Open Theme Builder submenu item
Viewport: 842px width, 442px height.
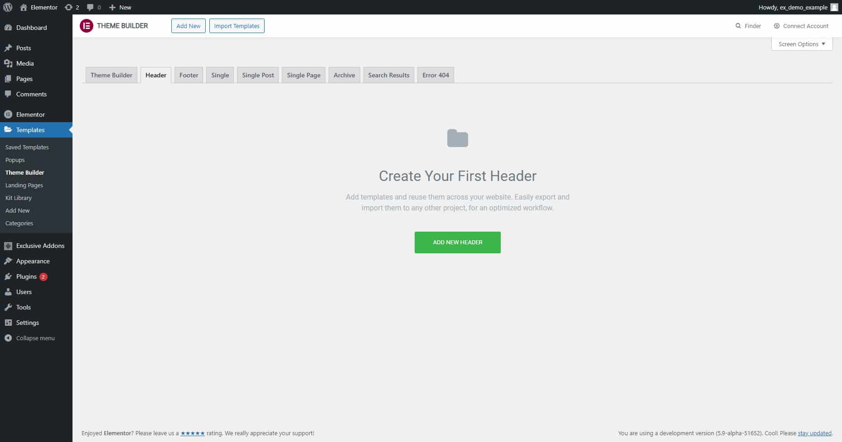pyautogui.click(x=25, y=172)
